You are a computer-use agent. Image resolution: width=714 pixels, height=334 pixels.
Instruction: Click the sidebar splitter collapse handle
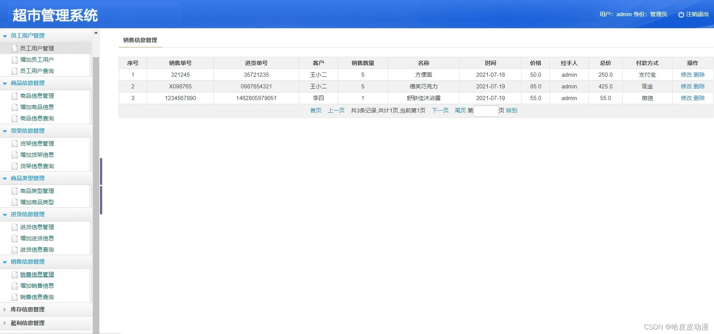click(x=101, y=186)
